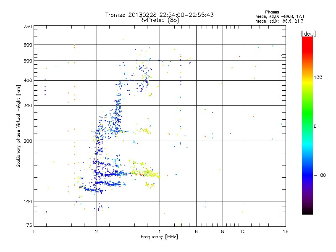Click x-axis tick label '6'
336x252 pixels.
pyautogui.click(x=196, y=231)
